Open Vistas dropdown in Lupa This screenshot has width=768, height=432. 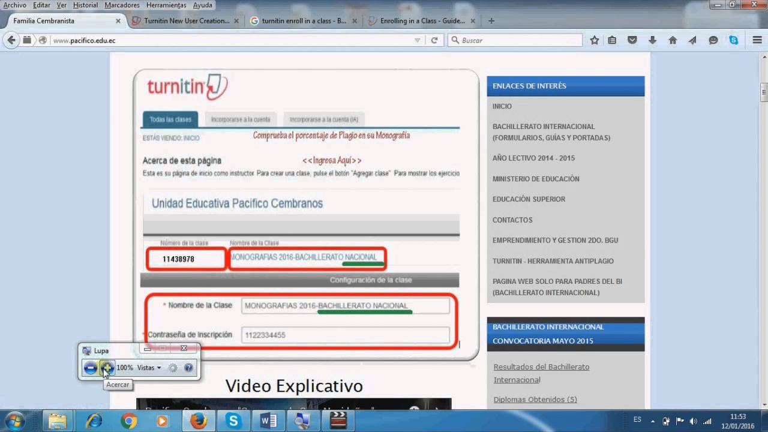point(149,368)
